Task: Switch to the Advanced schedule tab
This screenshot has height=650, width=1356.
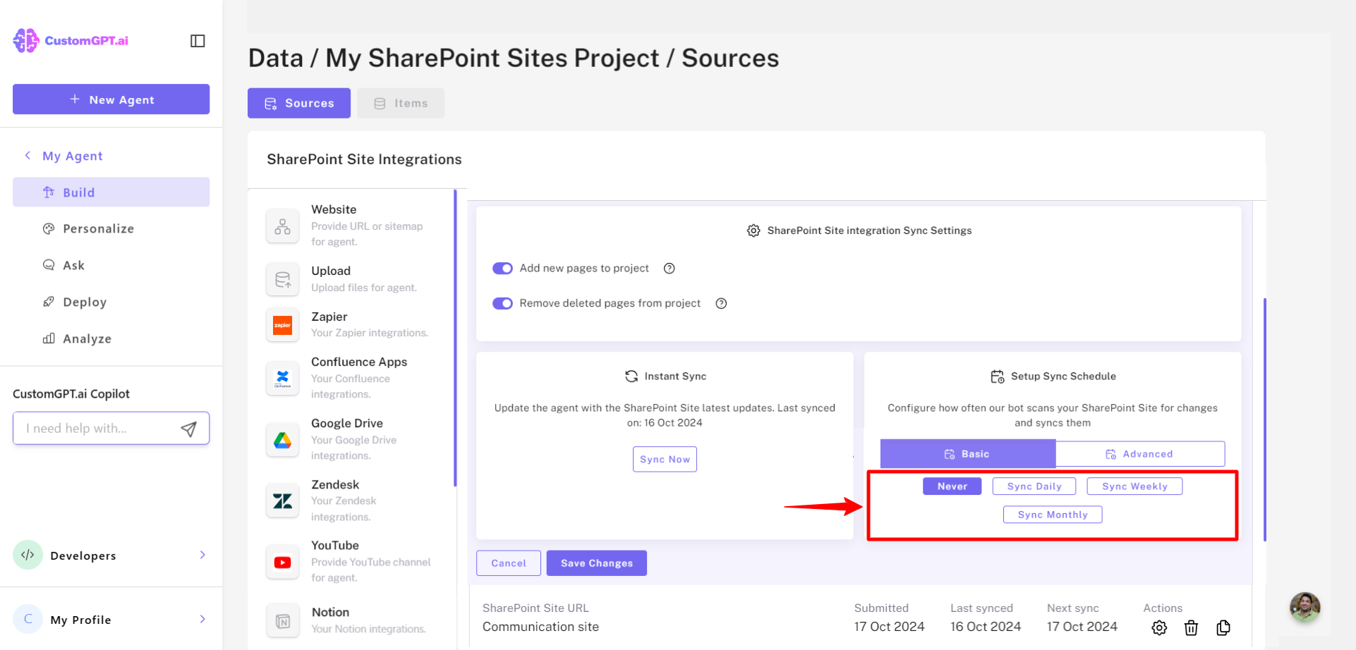Action: tap(1140, 454)
